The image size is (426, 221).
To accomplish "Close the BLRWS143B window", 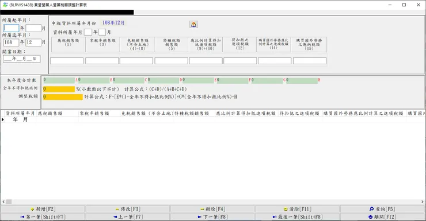I will pyautogui.click(x=419, y=5).
